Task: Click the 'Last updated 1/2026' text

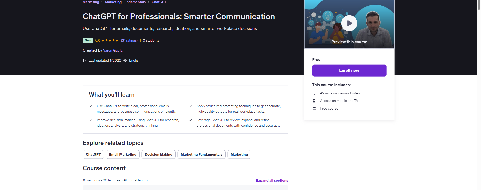Action: 105,60
